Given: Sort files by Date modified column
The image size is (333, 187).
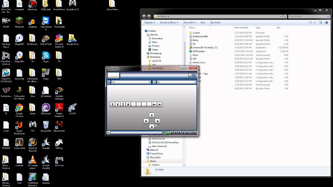Looking at the screenshot, I should tap(241, 28).
